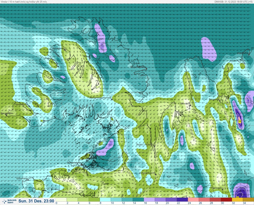The image size is (254, 205).
Task: Click the Reykir í Hrútafirði station label
Action: [146, 145]
